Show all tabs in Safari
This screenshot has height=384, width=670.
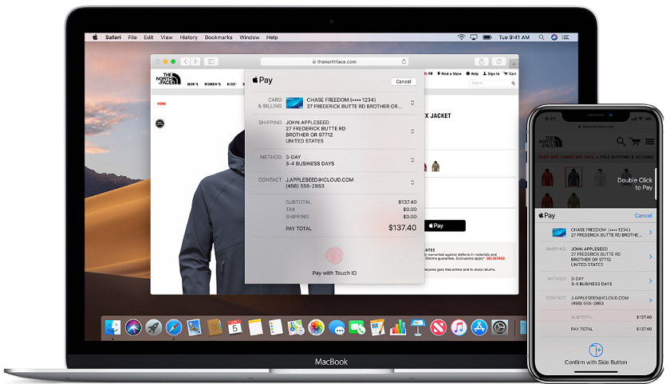(499, 61)
